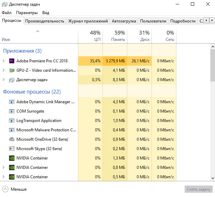Select the COM Surrogate process name

pos(30,111)
